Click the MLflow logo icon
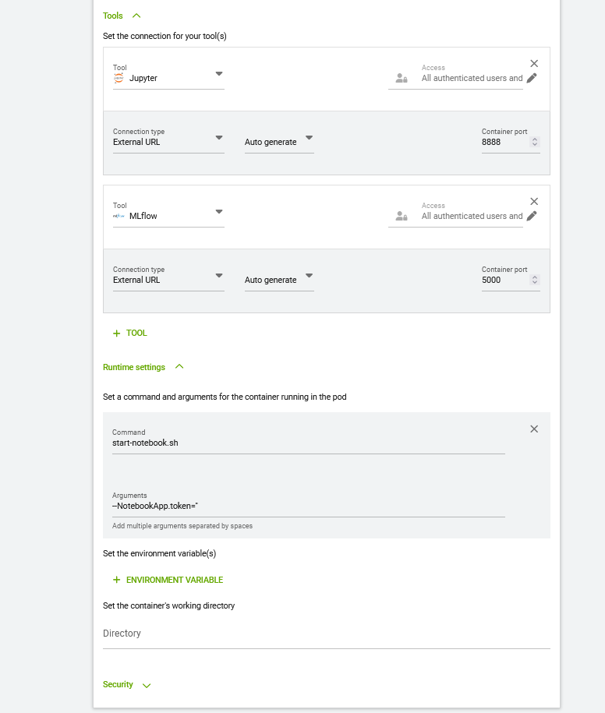Screen dimensions: 605x713 click(119, 216)
